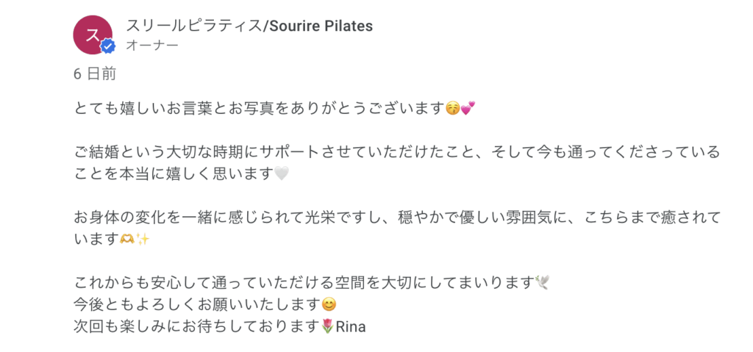Click the line starting ご結婚という大切な時期
The width and height of the screenshot is (753, 352).
397,153
